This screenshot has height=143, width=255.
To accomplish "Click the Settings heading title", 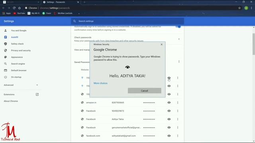I will (x=9, y=21).
